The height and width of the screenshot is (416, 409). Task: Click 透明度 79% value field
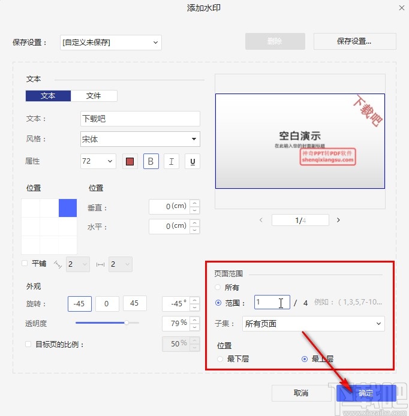click(176, 324)
